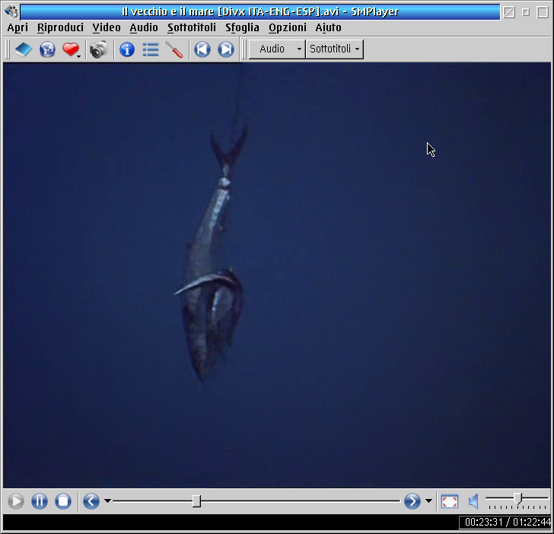Open the playlist icon
The image size is (554, 534).
pyautogui.click(x=151, y=50)
